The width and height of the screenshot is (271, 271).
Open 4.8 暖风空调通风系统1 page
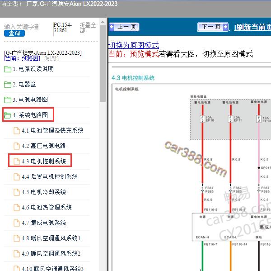pos(51,238)
